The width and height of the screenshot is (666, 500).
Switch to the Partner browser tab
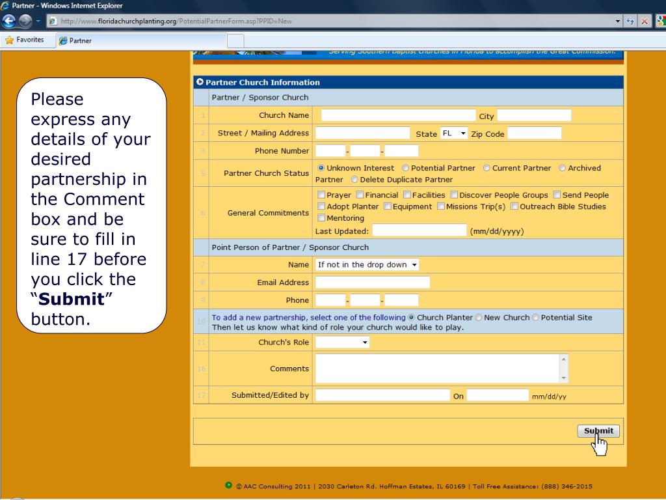(141, 41)
